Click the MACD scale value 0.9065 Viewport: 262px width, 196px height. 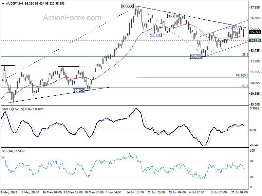pos(254,108)
